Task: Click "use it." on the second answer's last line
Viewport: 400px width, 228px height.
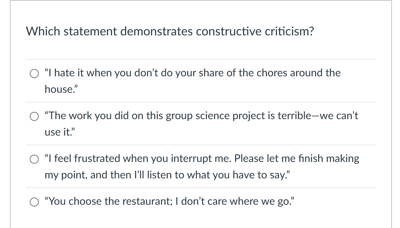Action: tap(60, 132)
